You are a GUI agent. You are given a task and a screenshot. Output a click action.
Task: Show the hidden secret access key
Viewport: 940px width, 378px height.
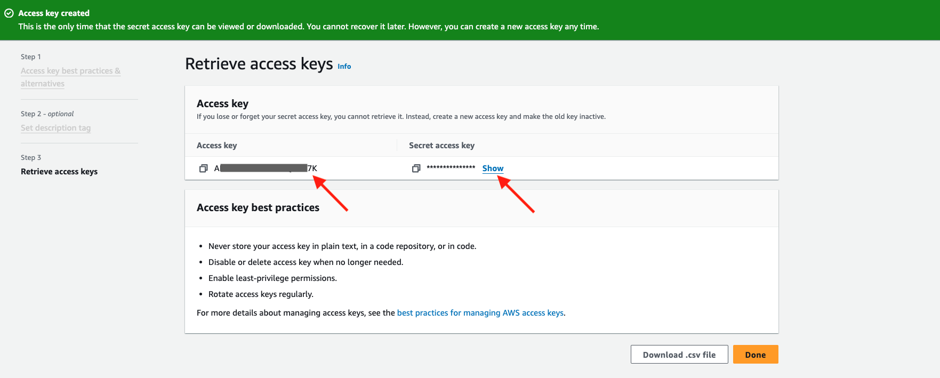coord(493,168)
